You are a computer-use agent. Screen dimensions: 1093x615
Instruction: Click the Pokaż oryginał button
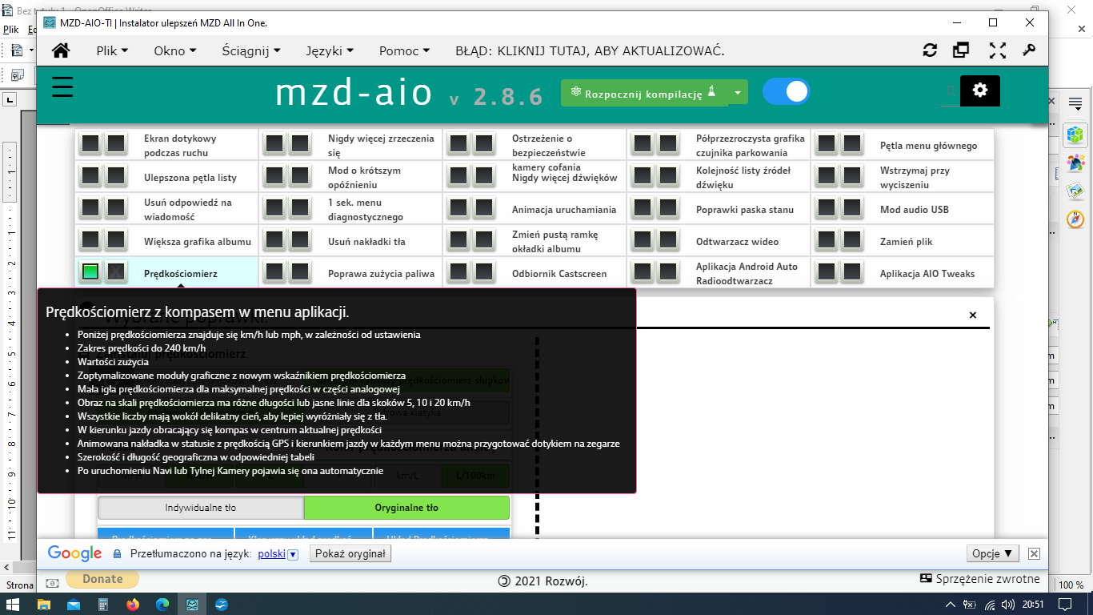coord(350,554)
